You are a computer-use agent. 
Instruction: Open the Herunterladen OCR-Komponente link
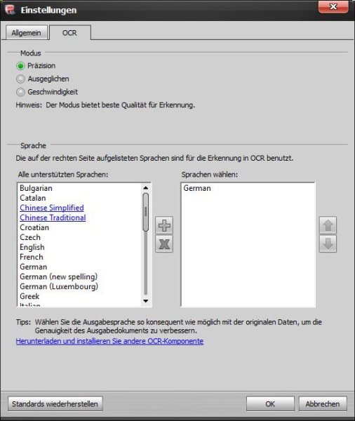pos(109,341)
